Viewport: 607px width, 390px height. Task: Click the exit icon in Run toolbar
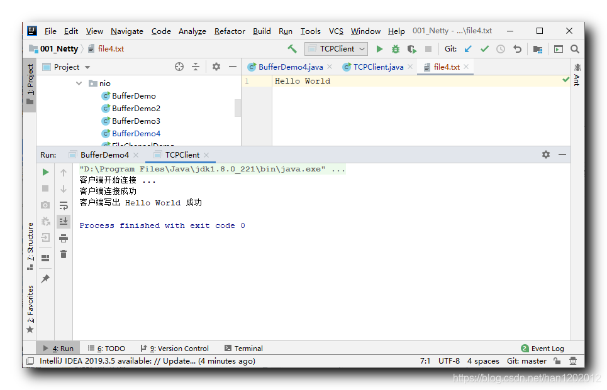45,237
